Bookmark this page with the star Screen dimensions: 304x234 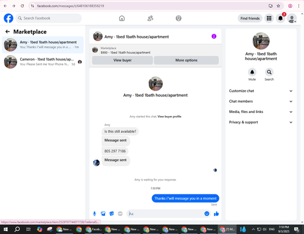pyautogui.click(x=278, y=6)
